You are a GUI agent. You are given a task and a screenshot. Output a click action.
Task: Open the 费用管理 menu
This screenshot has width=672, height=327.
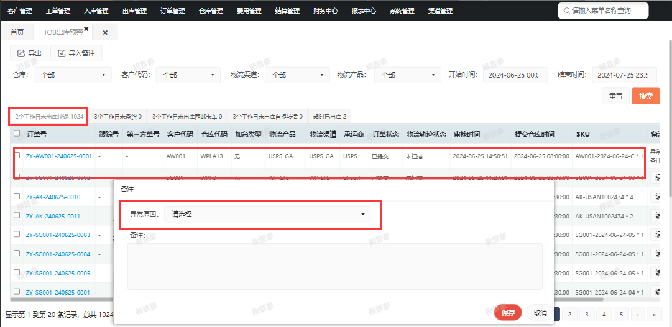pyautogui.click(x=249, y=11)
